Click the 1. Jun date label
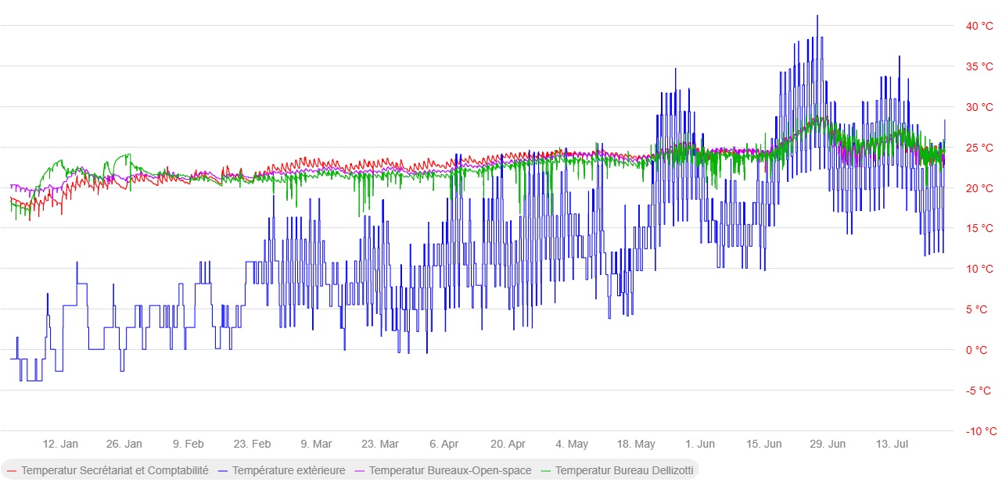Screen dimensions: 1002x482 (700, 444)
